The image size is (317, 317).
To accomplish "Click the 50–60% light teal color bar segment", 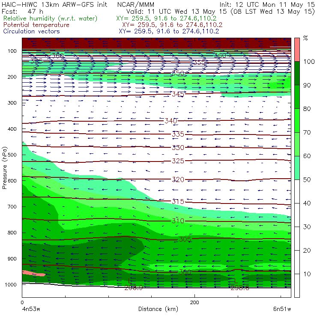I will tap(297, 167).
